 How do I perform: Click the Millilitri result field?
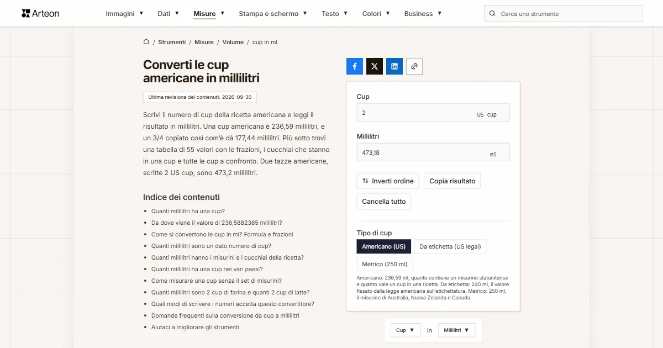(433, 152)
